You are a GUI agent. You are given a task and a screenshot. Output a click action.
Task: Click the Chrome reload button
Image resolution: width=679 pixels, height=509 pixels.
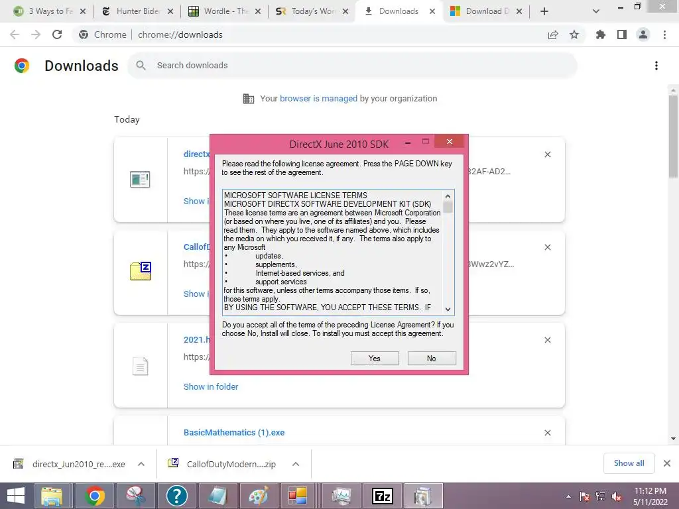pos(57,34)
